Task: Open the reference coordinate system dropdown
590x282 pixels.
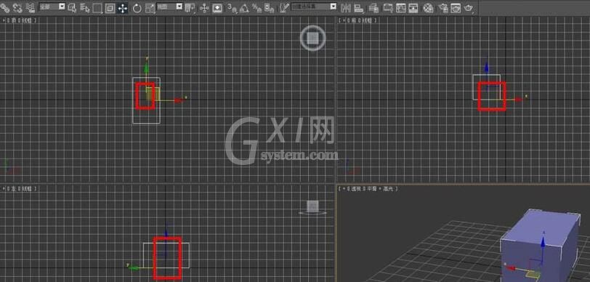Action: 169,7
